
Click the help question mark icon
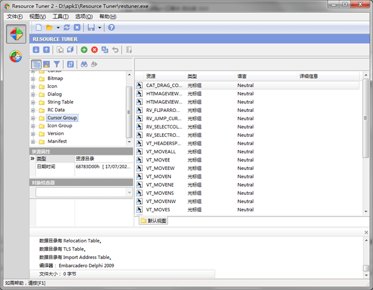pos(111,28)
